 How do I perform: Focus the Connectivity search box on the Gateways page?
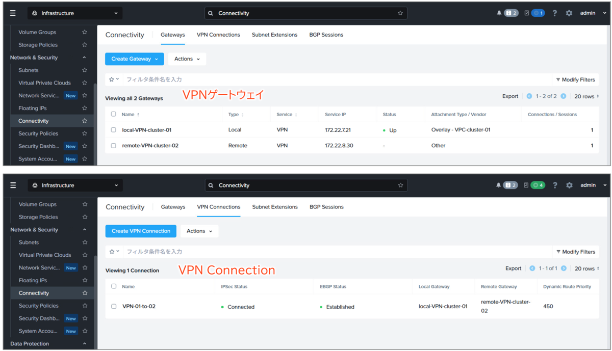[306, 13]
